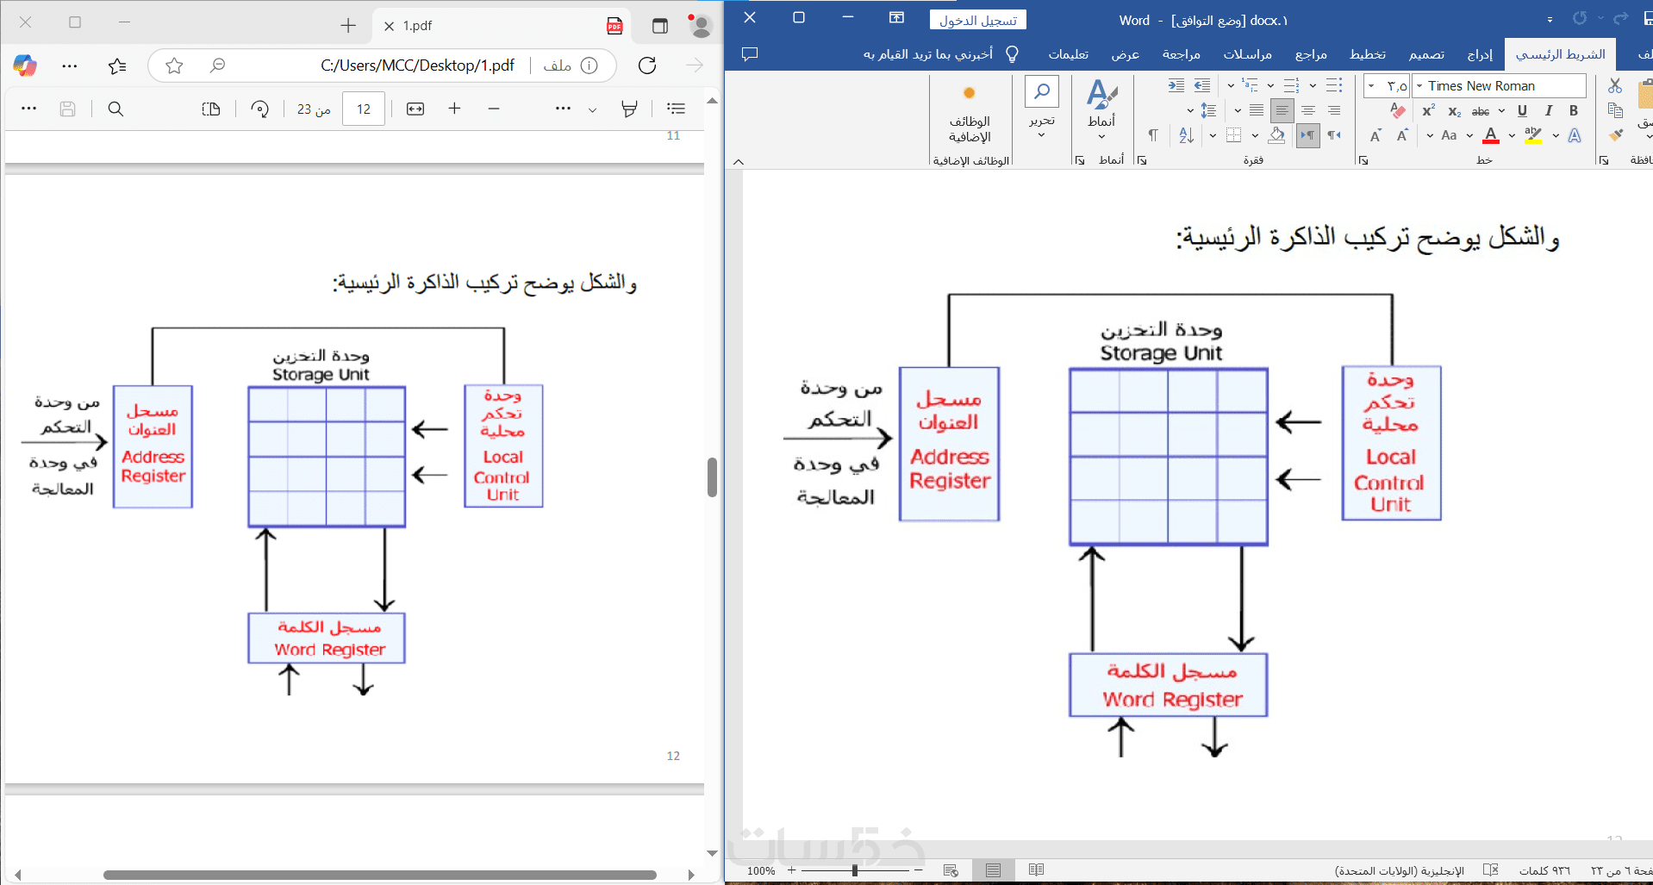This screenshot has width=1653, height=885.
Task: Open the Layout (تخطيط) tab in Word
Action: 1368,54
